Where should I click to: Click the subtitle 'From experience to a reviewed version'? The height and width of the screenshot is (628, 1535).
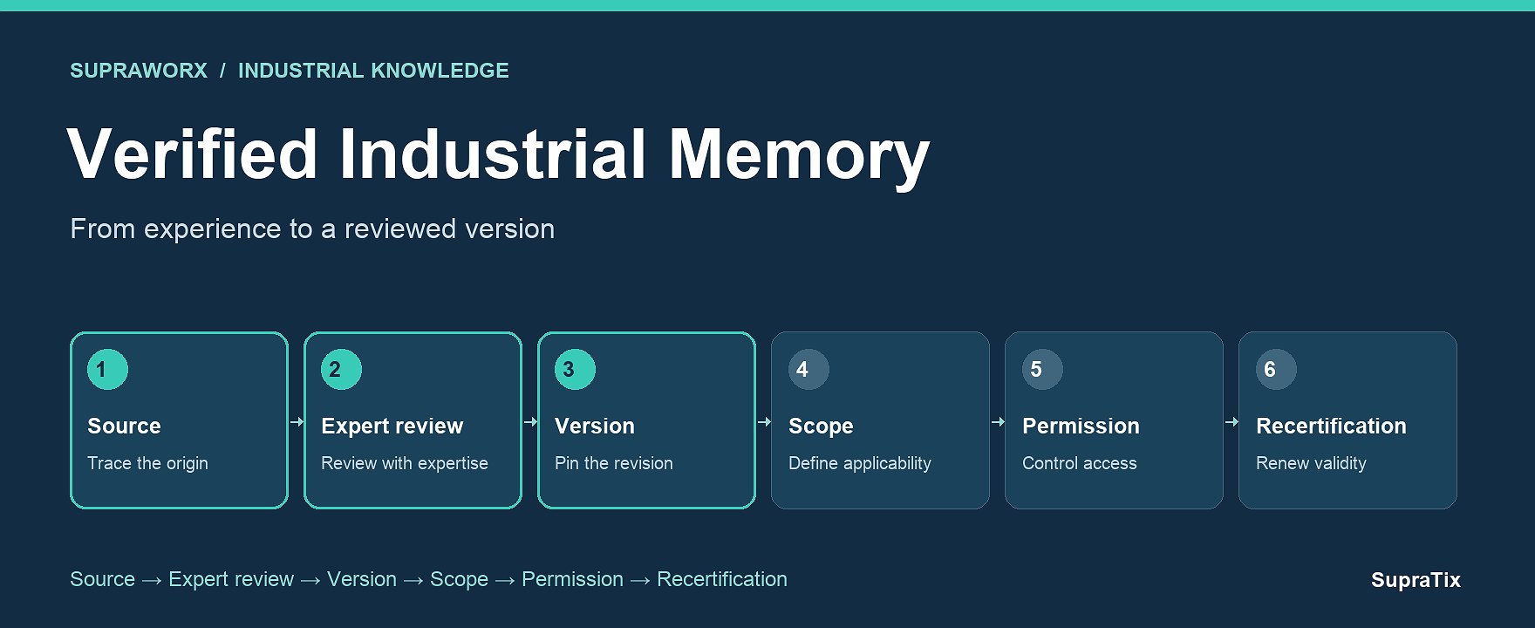(312, 229)
